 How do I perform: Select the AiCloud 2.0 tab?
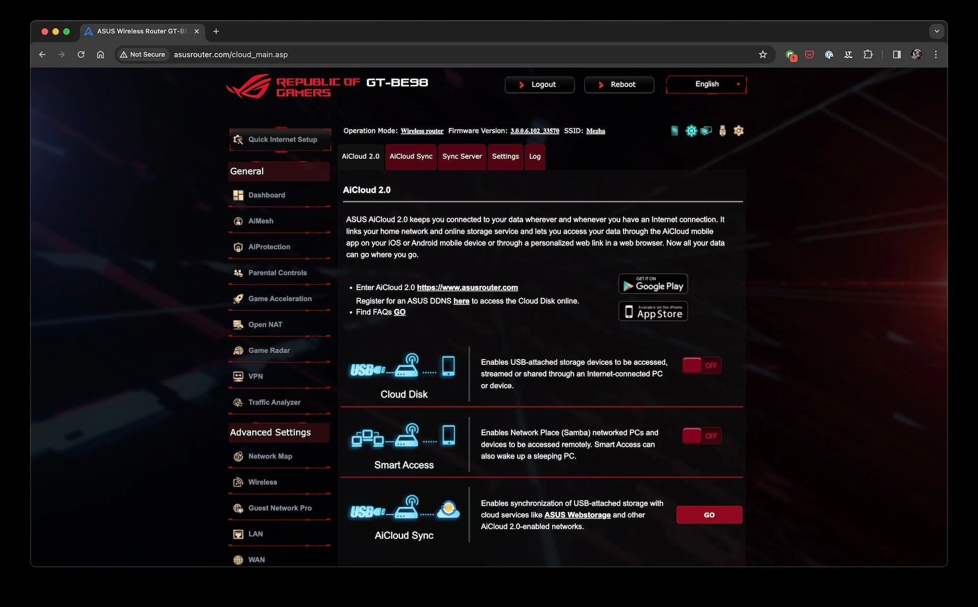pyautogui.click(x=361, y=156)
